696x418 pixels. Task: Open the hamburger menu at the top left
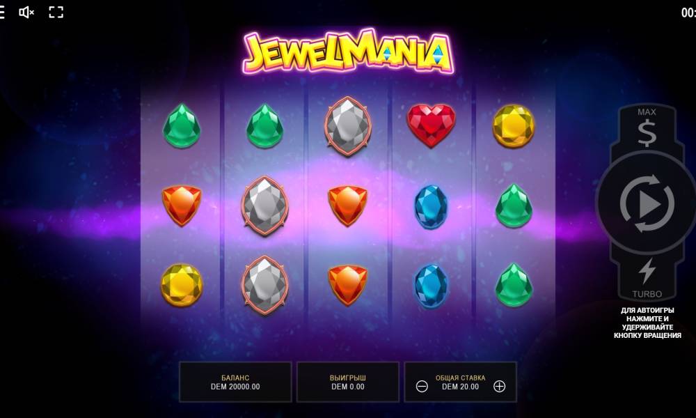[2, 12]
